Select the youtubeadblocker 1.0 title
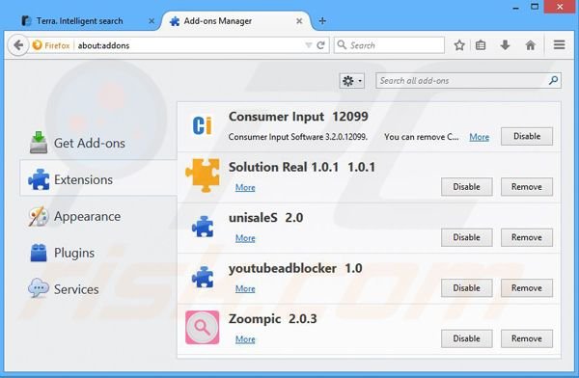The image size is (579, 378). tap(295, 268)
